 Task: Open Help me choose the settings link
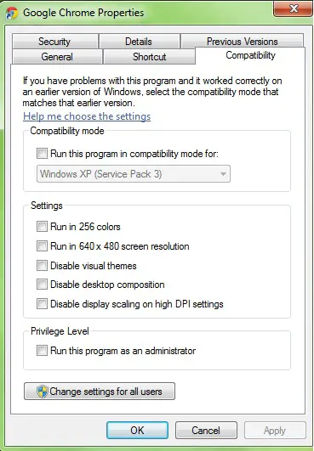[87, 116]
